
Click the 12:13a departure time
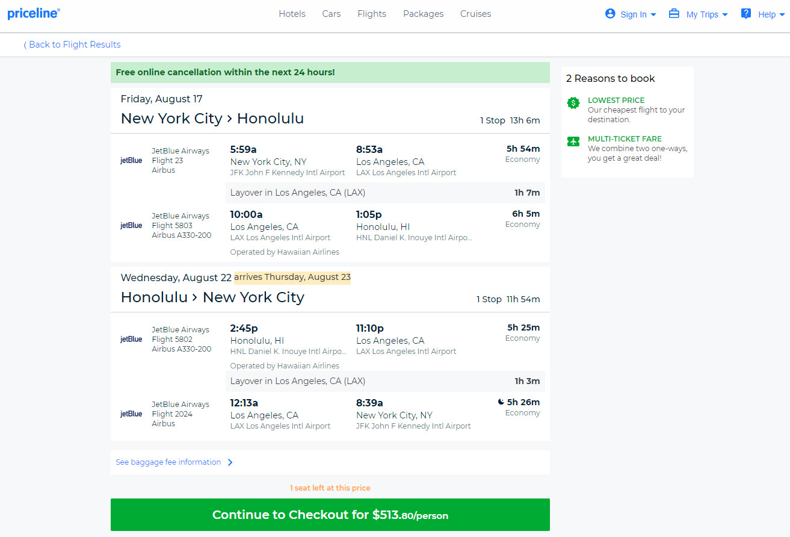244,403
